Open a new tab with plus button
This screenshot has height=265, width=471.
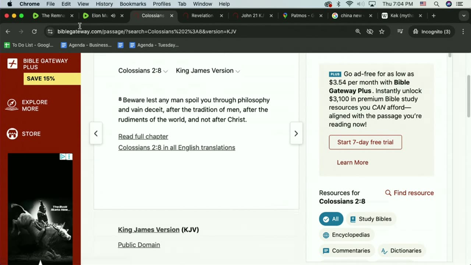433,16
